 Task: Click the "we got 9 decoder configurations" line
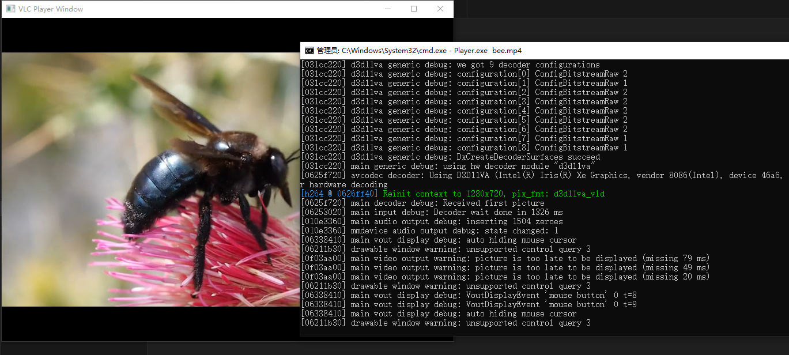528,65
